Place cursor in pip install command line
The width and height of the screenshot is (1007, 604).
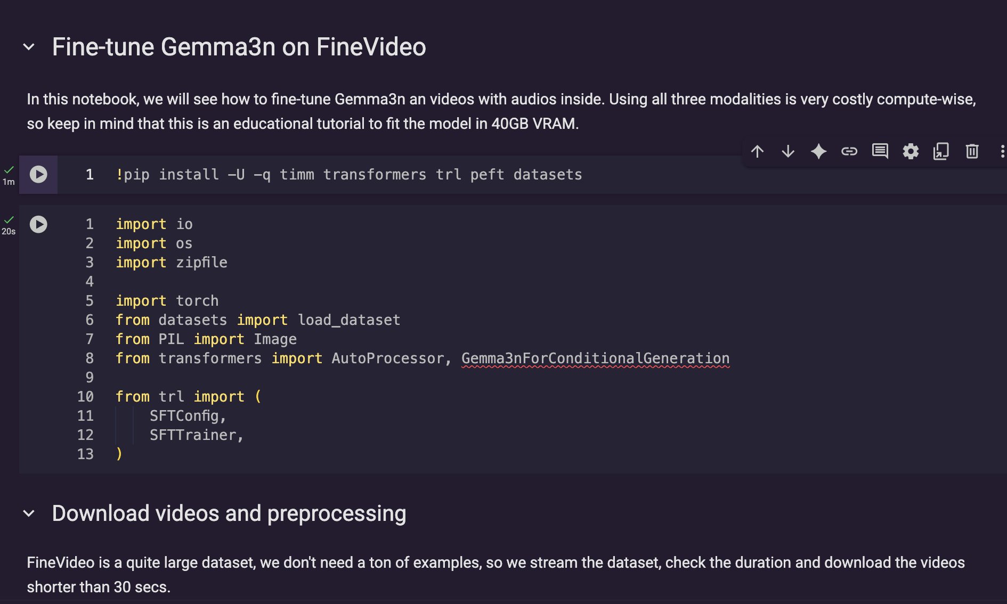[x=349, y=175]
